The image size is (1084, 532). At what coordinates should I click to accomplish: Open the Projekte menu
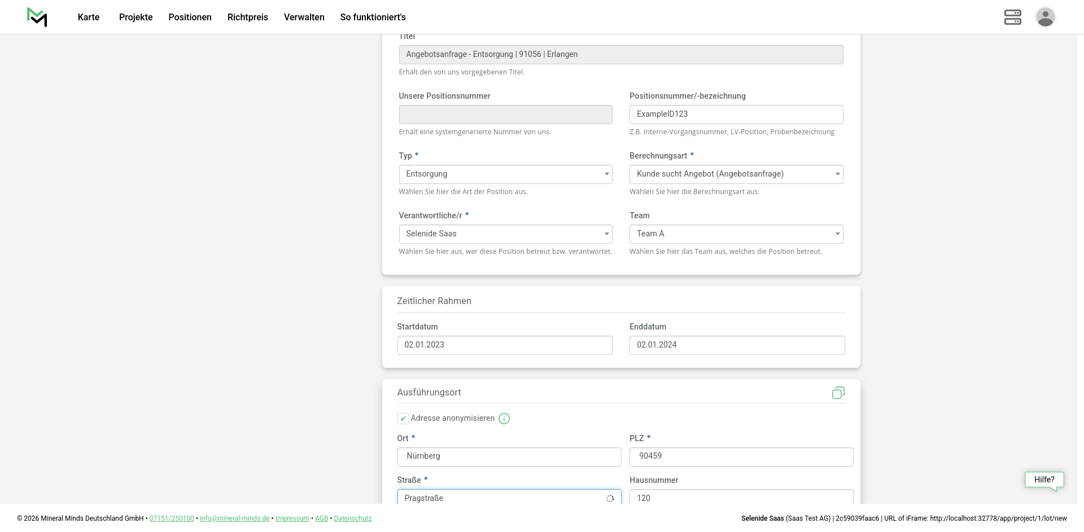[135, 17]
